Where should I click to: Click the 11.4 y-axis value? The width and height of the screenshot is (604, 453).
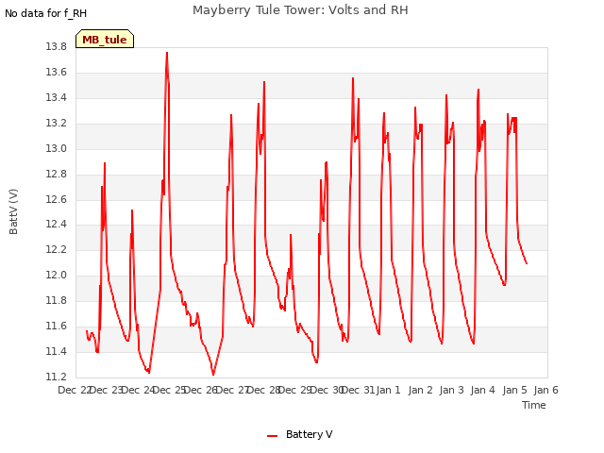tap(57, 351)
